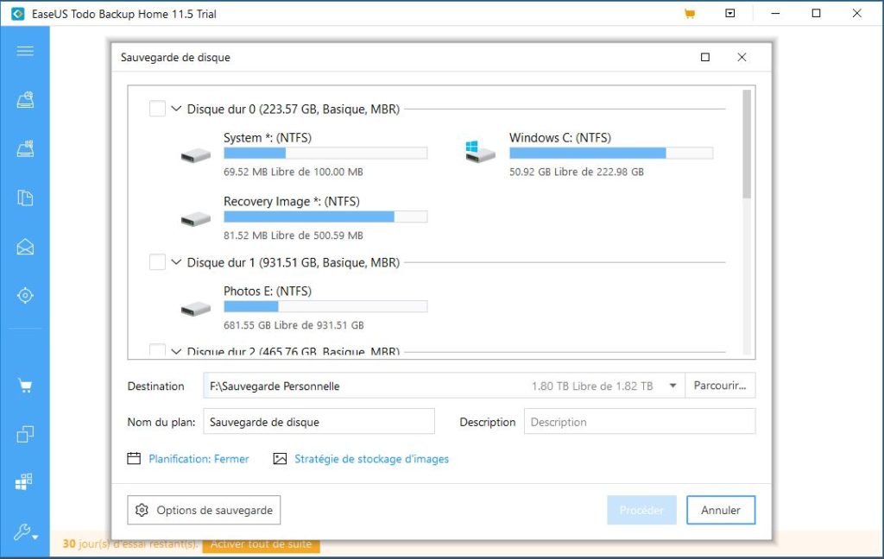Open Planification: Fermer link
The image size is (884, 559).
click(x=199, y=459)
